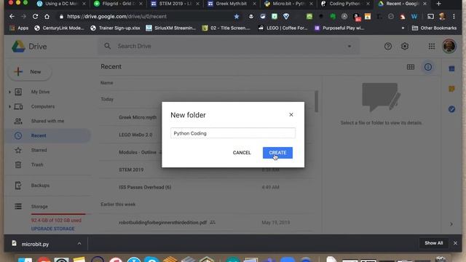Click the Google account avatar
Image resolution: width=466 pixels, height=262 pixels.
[x=449, y=46]
